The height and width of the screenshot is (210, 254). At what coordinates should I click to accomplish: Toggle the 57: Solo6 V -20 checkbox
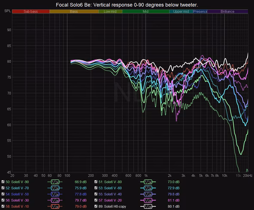96,200
